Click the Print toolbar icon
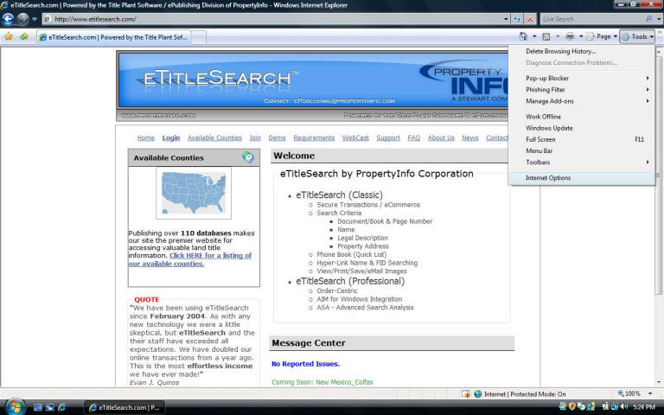The image size is (664, 415). click(570, 37)
